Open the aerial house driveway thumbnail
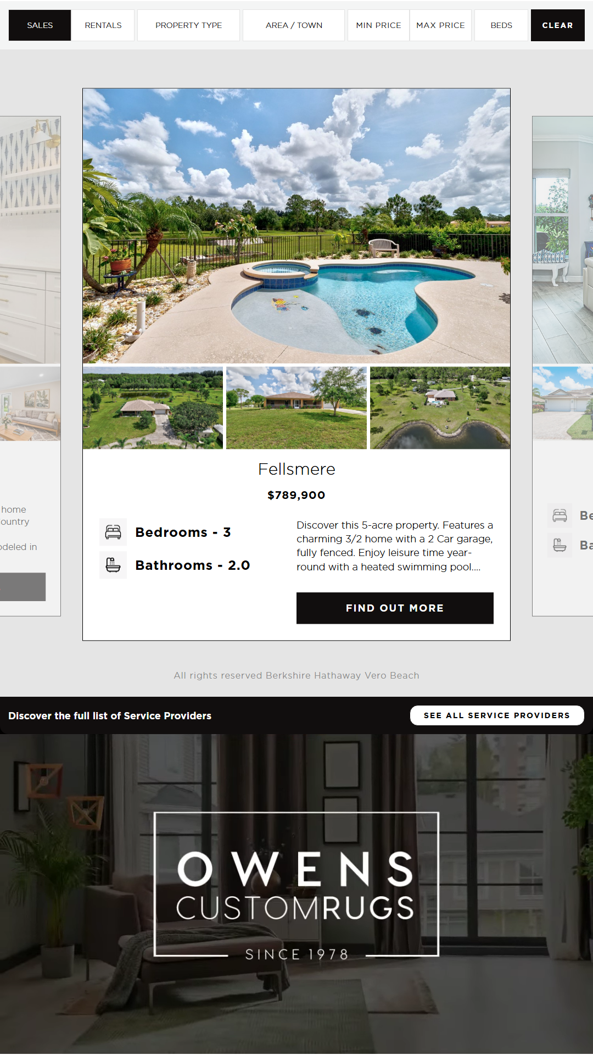 click(x=153, y=408)
